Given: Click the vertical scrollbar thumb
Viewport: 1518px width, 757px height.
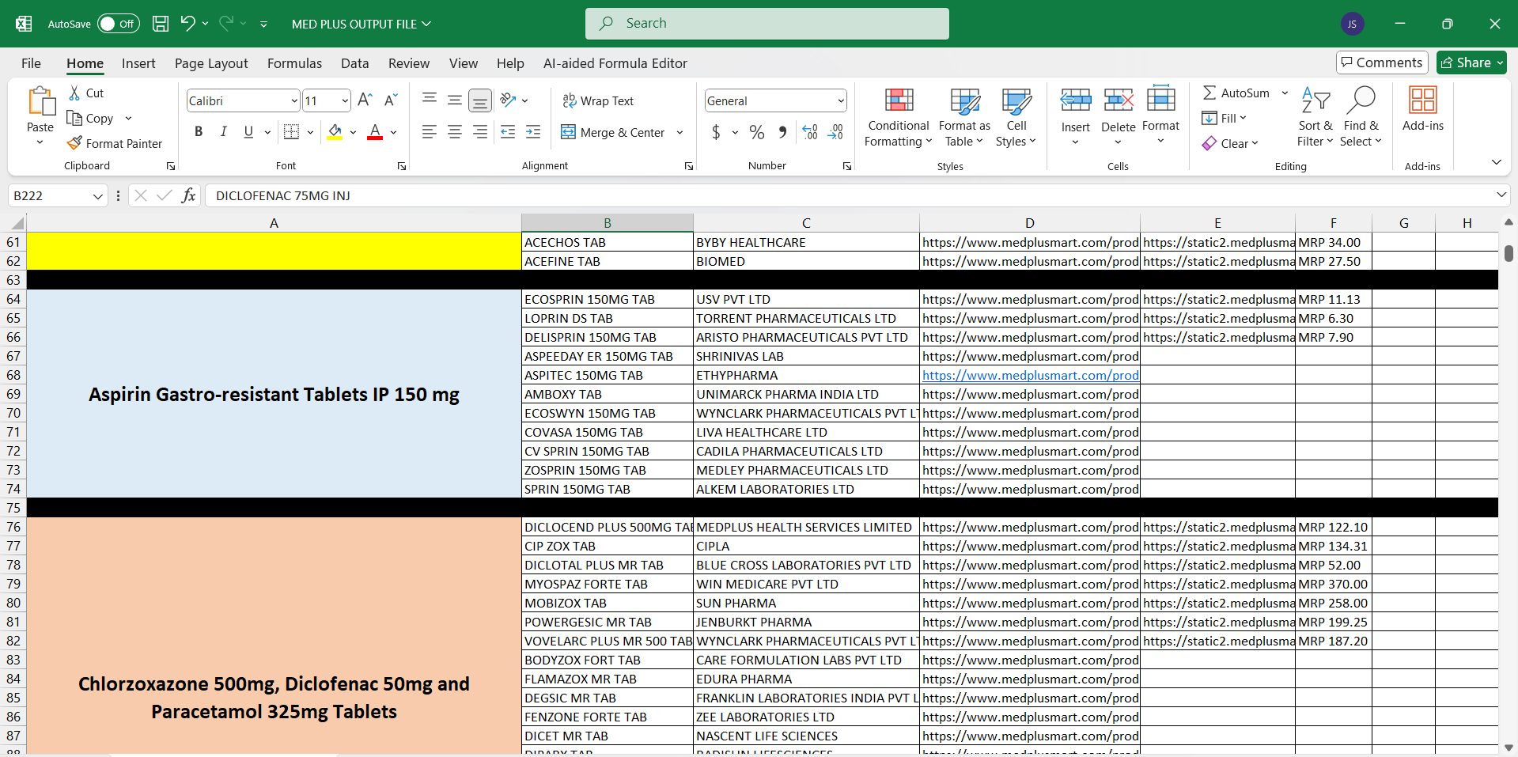Looking at the screenshot, I should pyautogui.click(x=1509, y=253).
